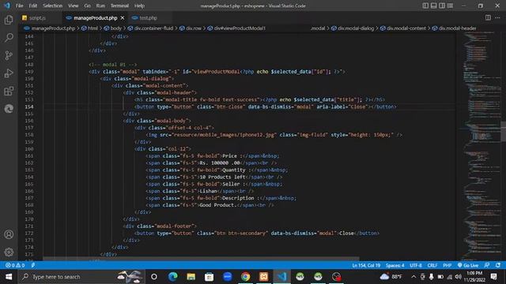506x284 pixels.
Task: Click errors and warnings indicator in status bar
Action: [15, 265]
